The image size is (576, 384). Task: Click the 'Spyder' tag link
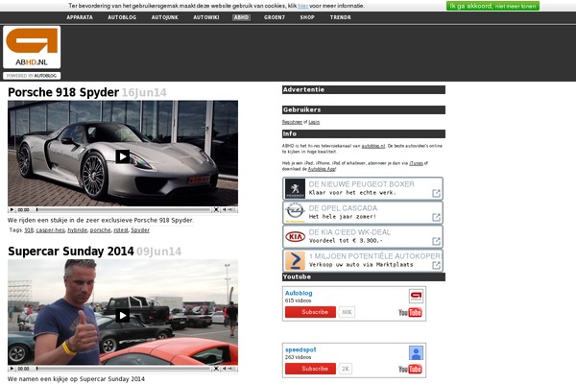(140, 230)
